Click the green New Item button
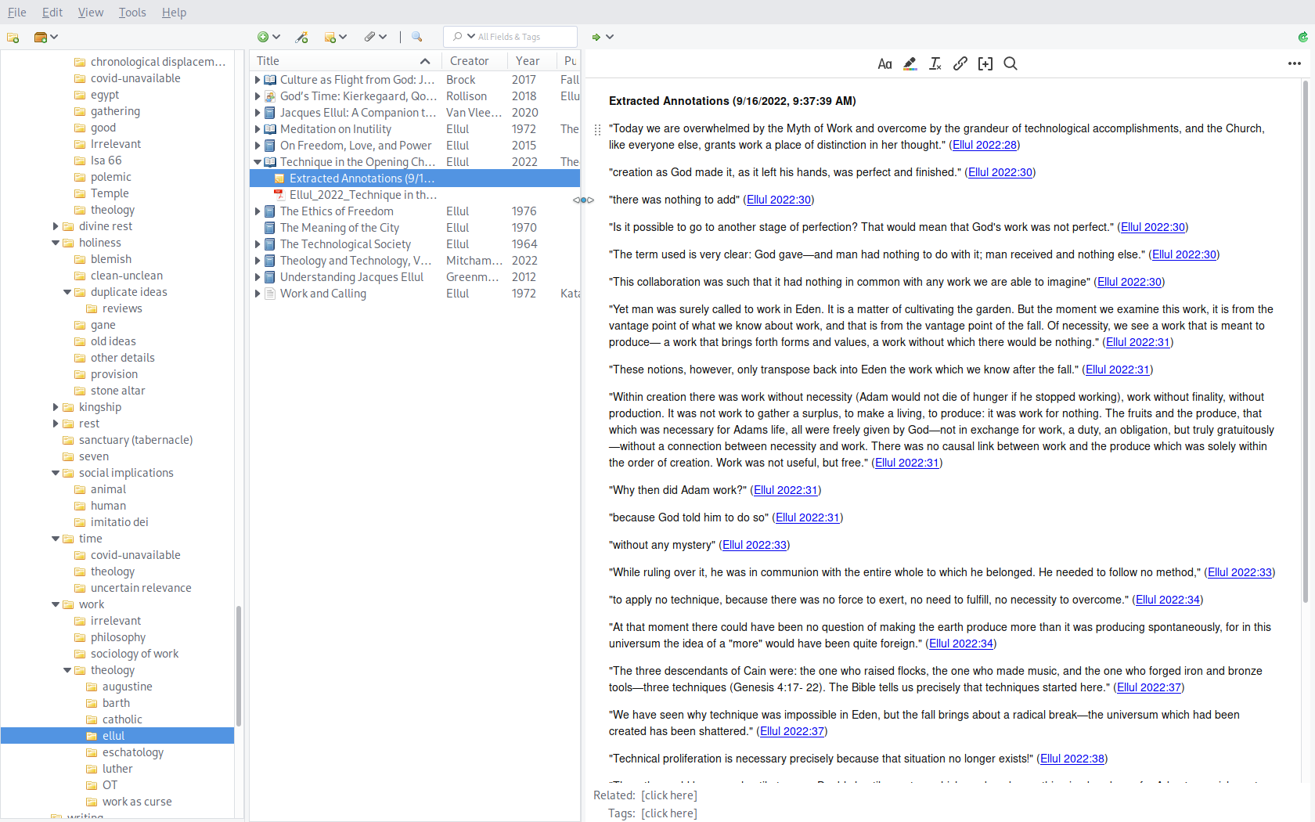 pyautogui.click(x=268, y=37)
